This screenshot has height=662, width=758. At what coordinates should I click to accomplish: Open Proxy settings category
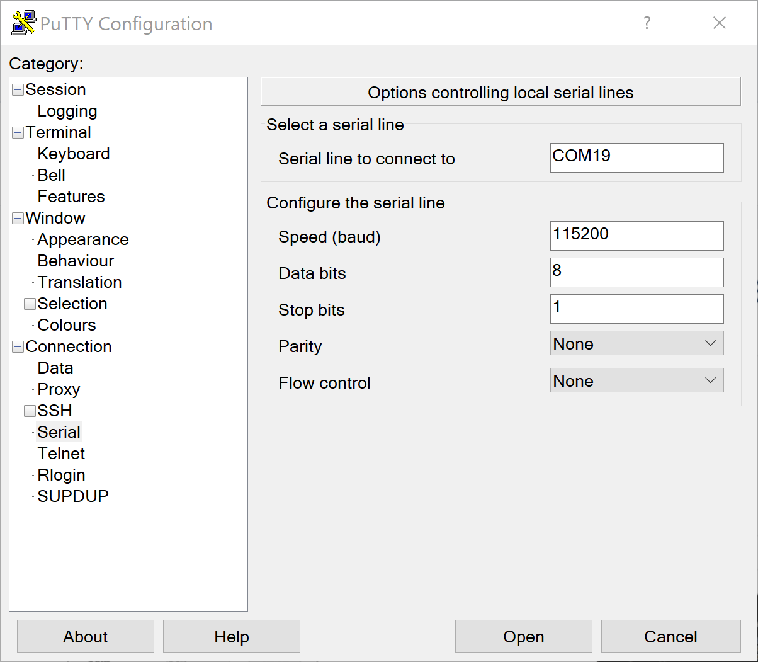pyautogui.click(x=59, y=389)
